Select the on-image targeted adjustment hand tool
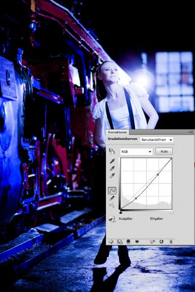 111,151
